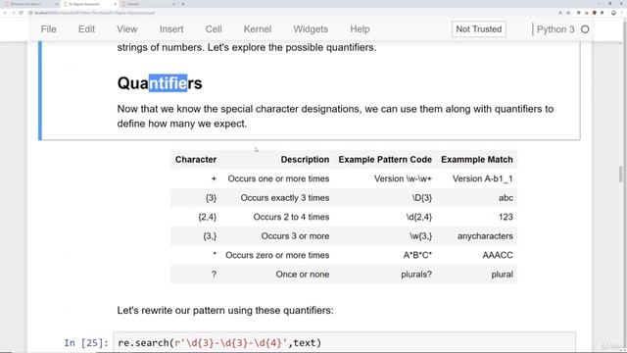Click the 'plural' match cell
The width and height of the screenshot is (627, 353).
(x=502, y=275)
